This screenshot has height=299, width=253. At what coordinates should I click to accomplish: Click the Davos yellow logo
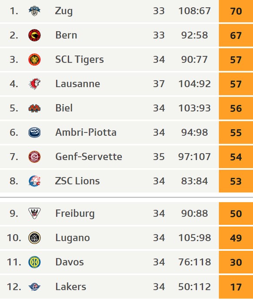(x=34, y=262)
